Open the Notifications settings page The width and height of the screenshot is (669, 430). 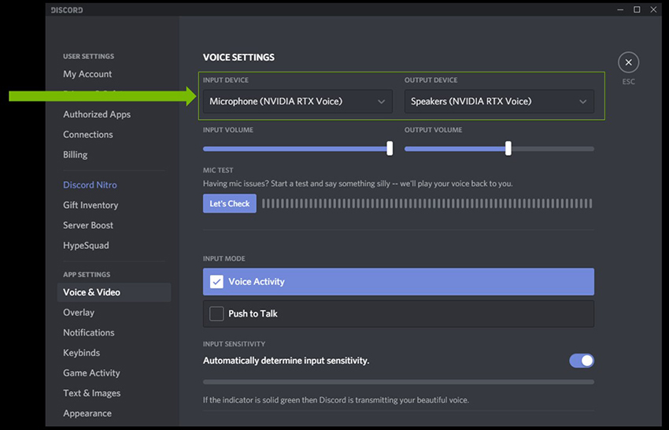pyautogui.click(x=88, y=332)
